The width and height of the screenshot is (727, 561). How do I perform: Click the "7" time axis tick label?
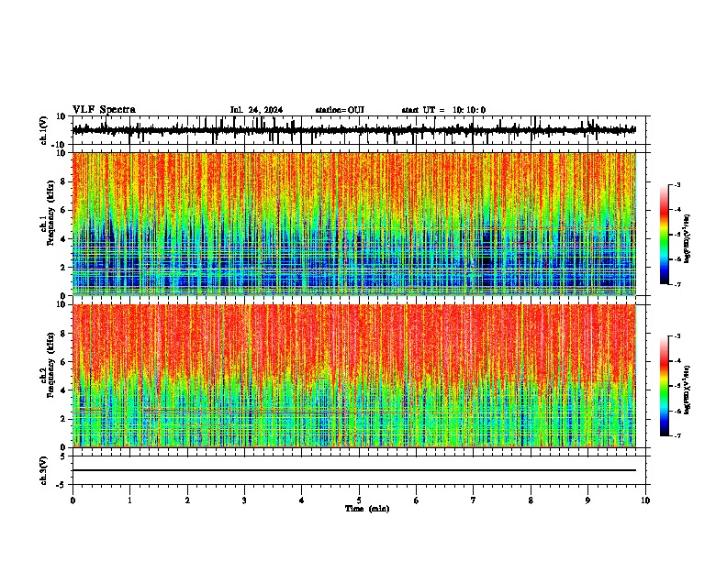click(x=474, y=500)
